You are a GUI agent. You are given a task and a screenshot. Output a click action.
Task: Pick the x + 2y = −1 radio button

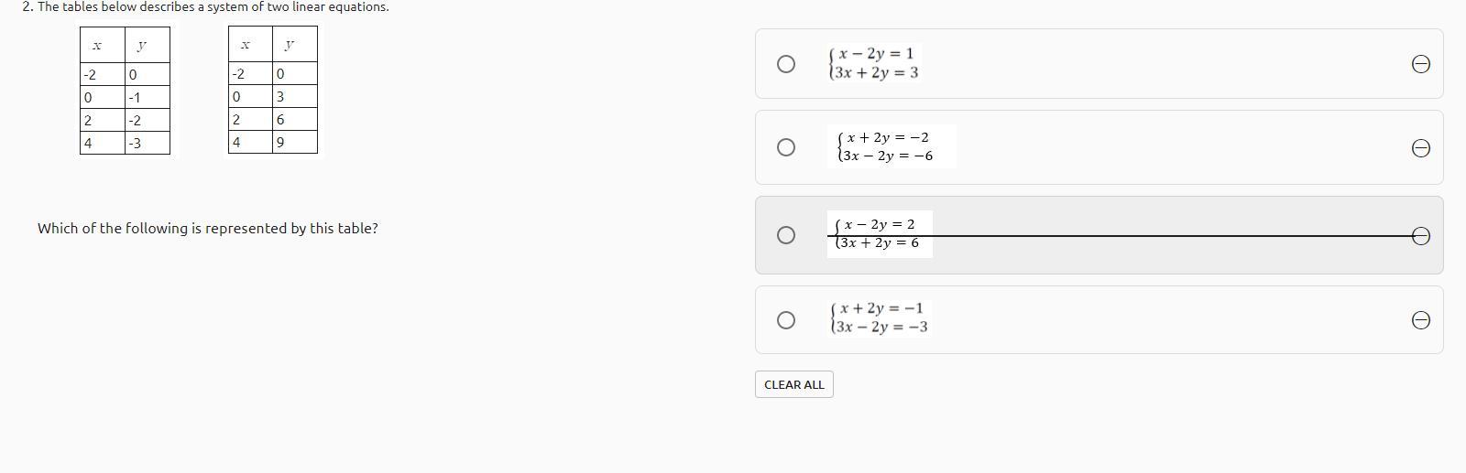tap(785, 320)
